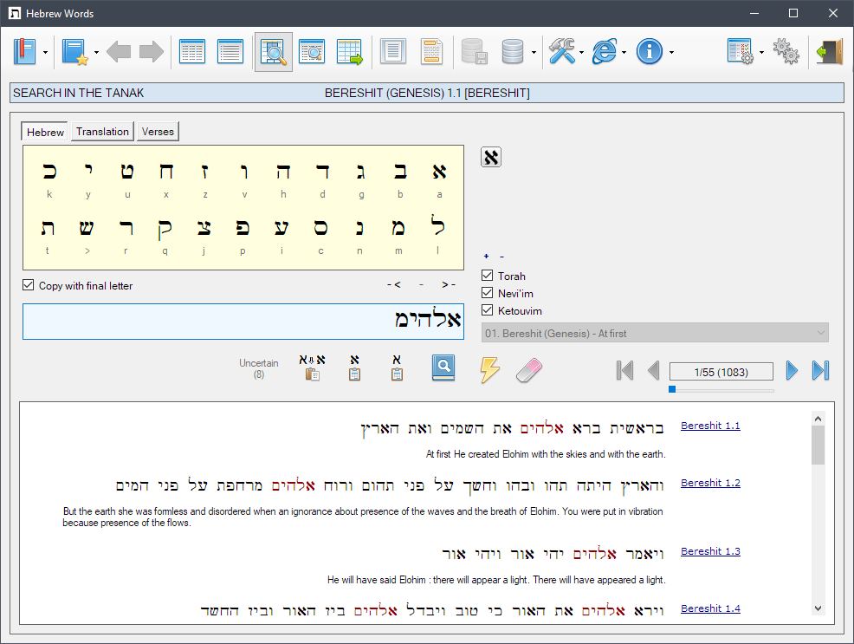This screenshot has width=854, height=644.
Task: Click the 1/55 (1083) page counter field
Action: click(721, 372)
